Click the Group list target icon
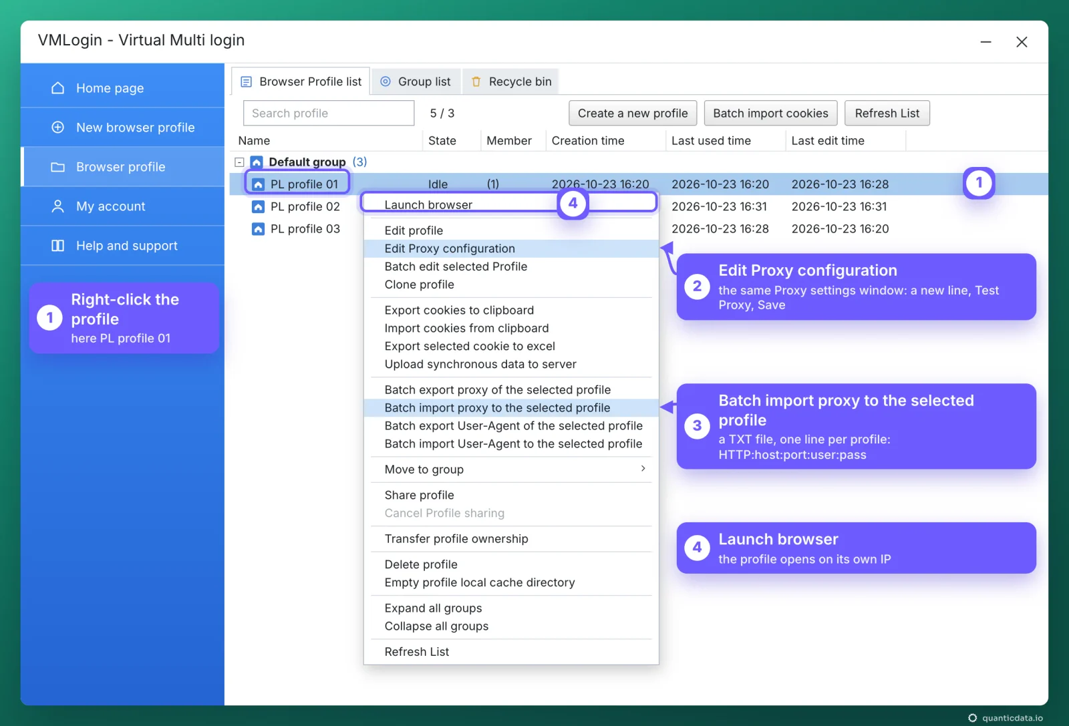Screen dimensions: 1069x726 (386, 81)
